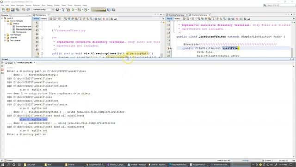Open Debug Project dropdown arrow
This screenshot has height=167, width=296.
click(82, 10)
